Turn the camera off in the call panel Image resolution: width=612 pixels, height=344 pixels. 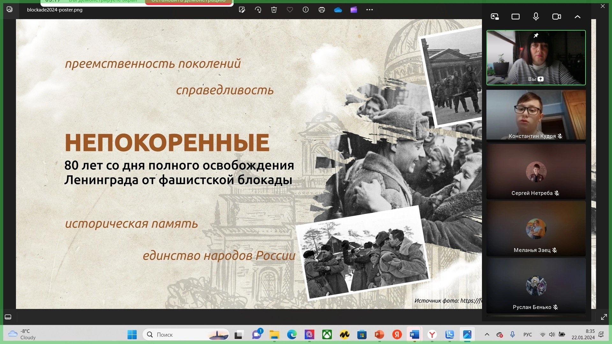point(557,17)
